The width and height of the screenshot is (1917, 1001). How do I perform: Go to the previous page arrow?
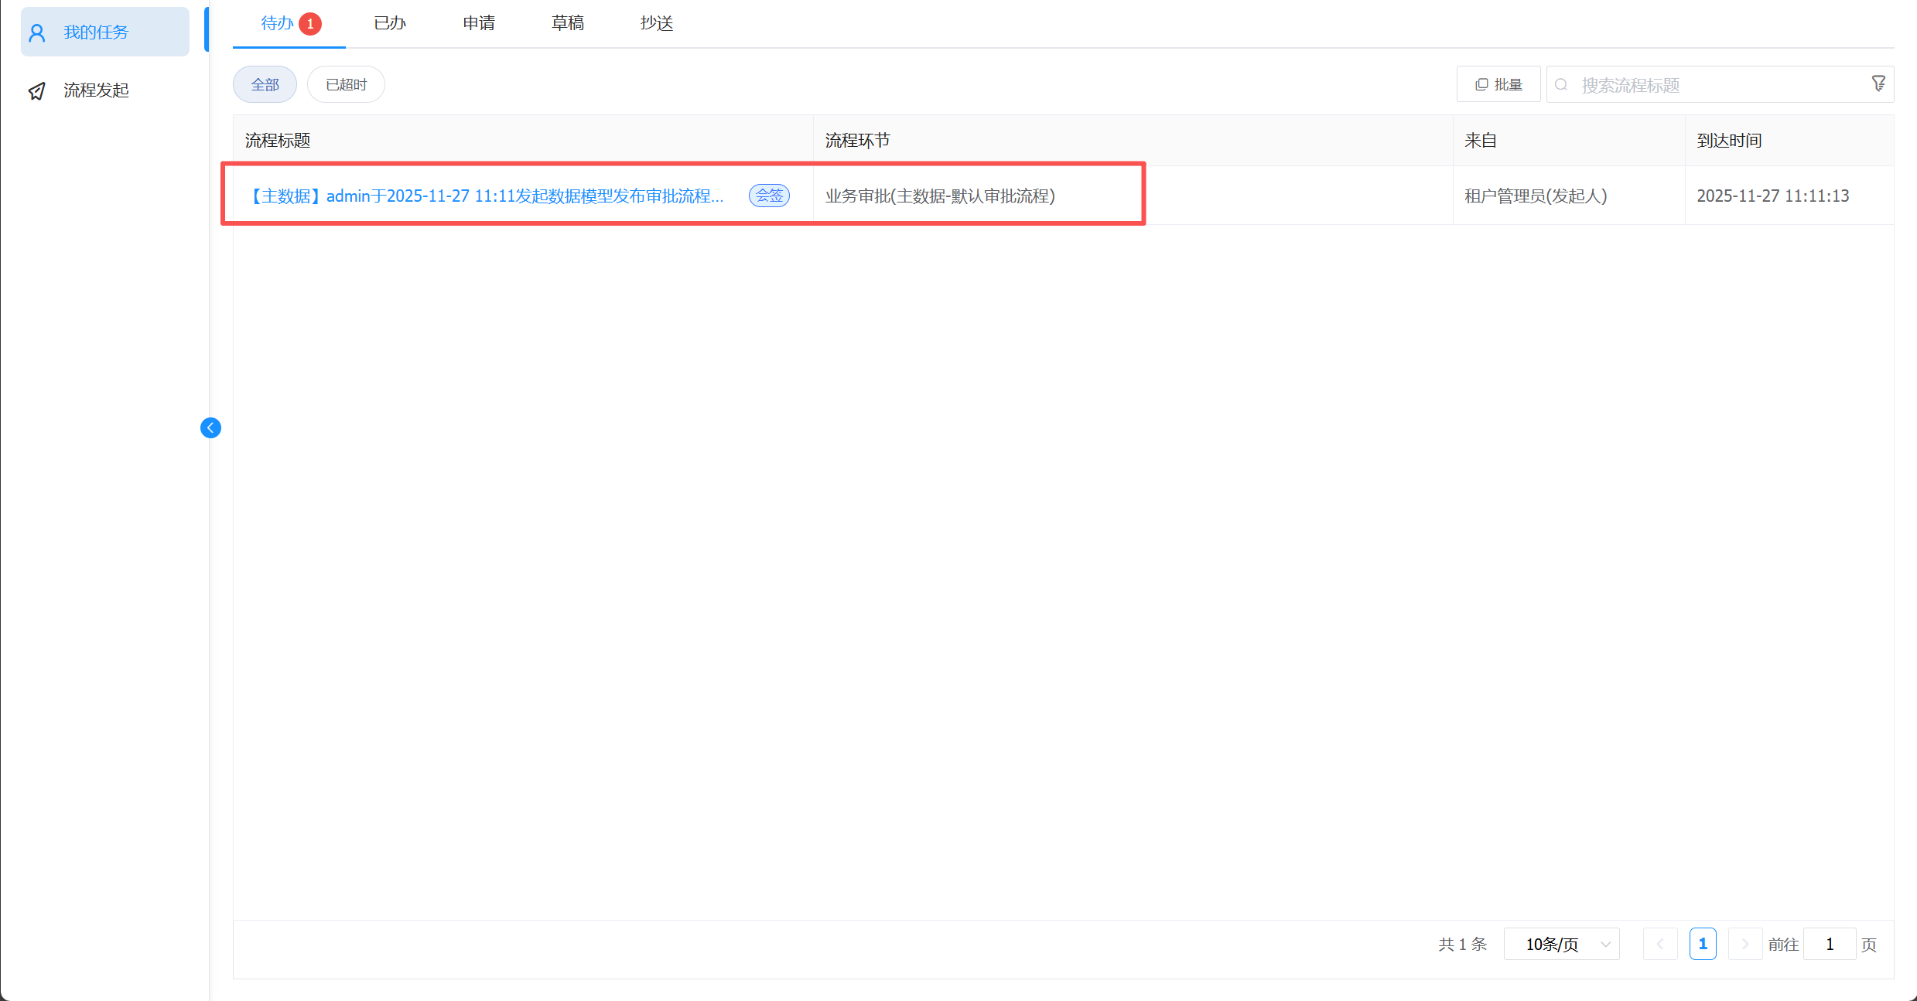click(x=1660, y=944)
